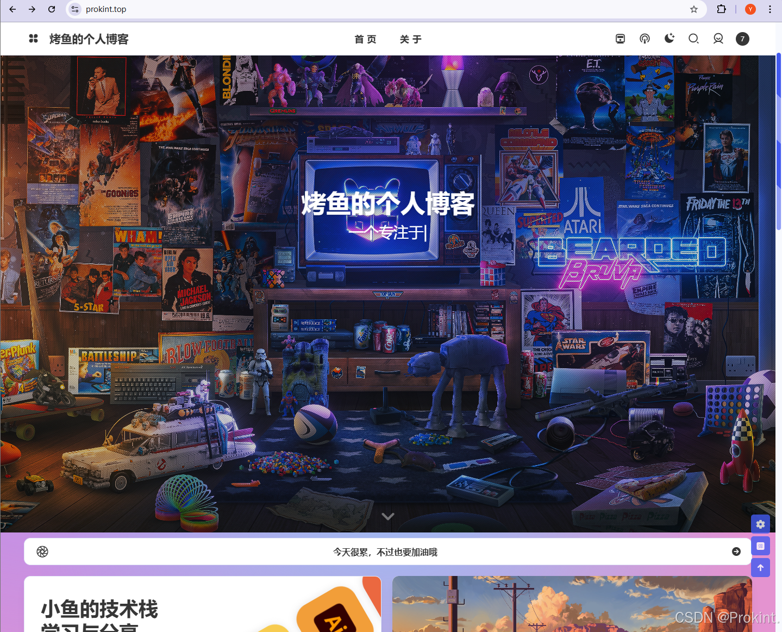Toggle dark mode with the moon icon

(670, 39)
